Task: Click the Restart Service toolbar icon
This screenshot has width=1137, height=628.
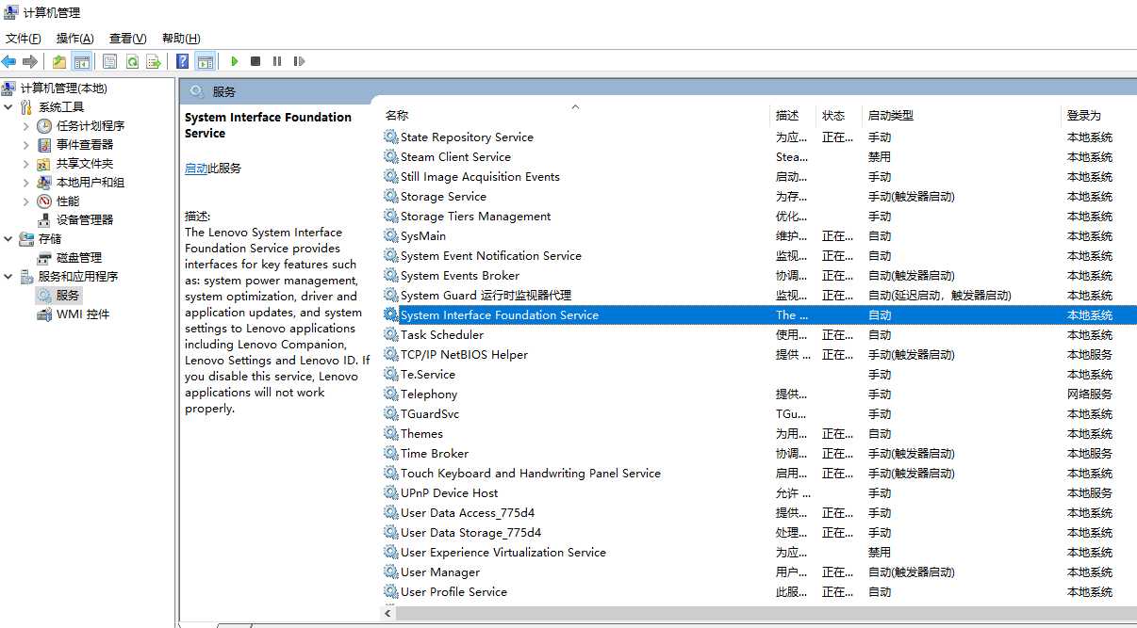Action: tap(299, 61)
